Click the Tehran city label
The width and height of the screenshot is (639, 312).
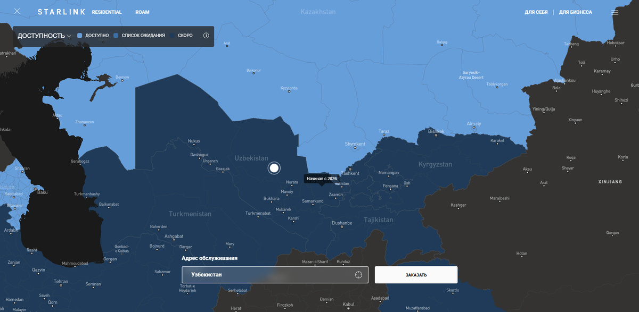[x=61, y=281]
